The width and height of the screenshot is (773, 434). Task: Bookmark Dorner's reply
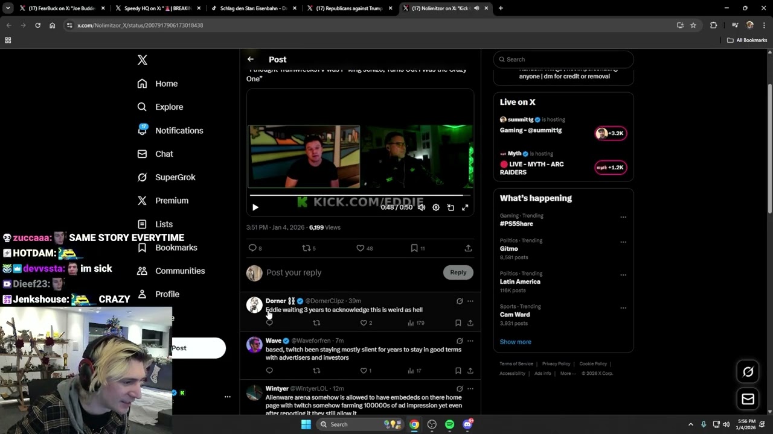coord(458,323)
